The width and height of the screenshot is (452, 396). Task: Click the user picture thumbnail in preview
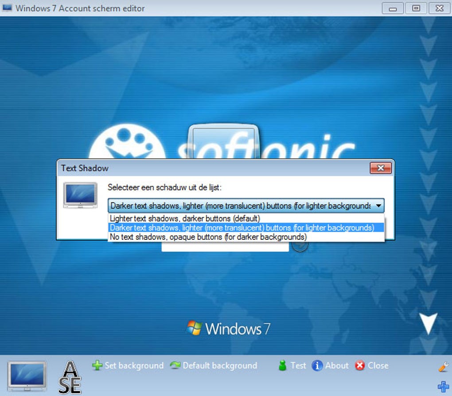point(223,142)
